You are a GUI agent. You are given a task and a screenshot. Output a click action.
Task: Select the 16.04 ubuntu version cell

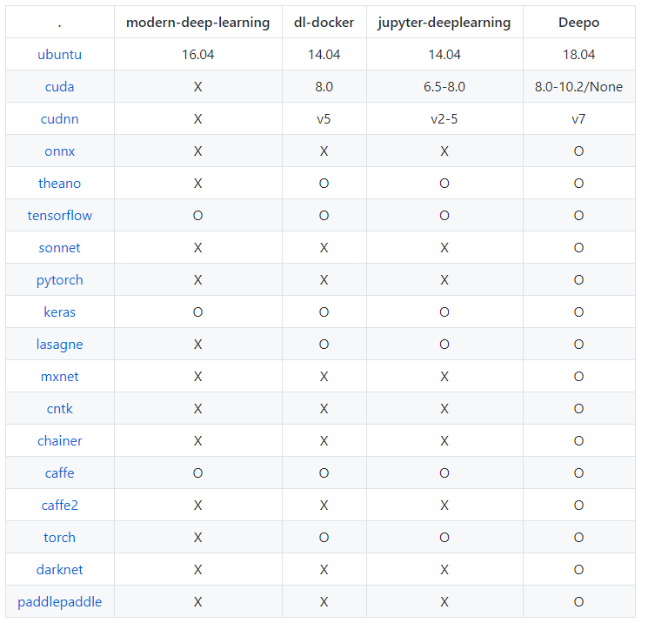point(198,55)
